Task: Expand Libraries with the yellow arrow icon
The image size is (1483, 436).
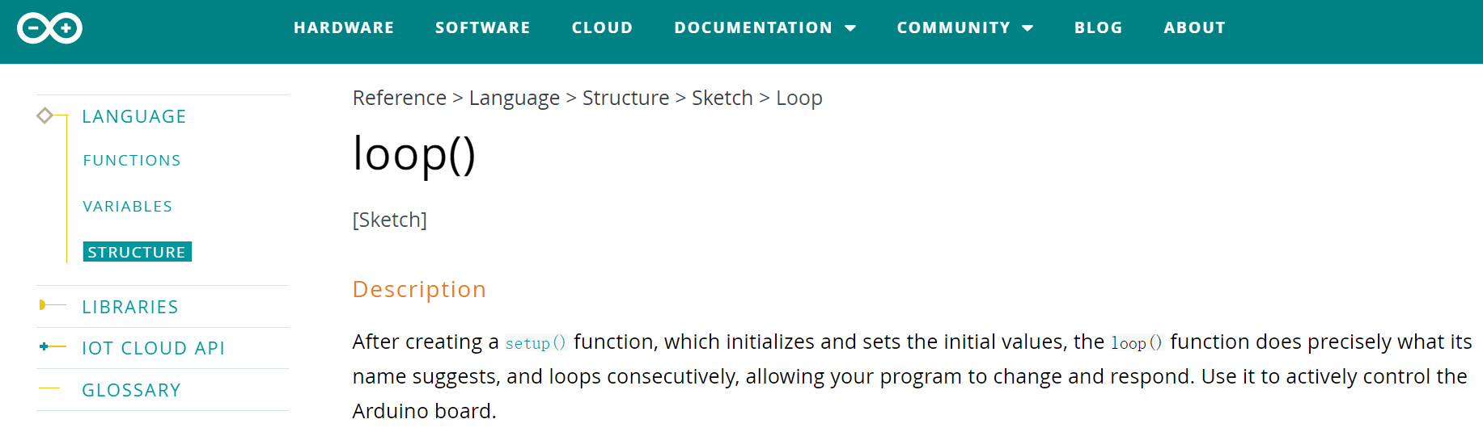Action: pyautogui.click(x=43, y=305)
